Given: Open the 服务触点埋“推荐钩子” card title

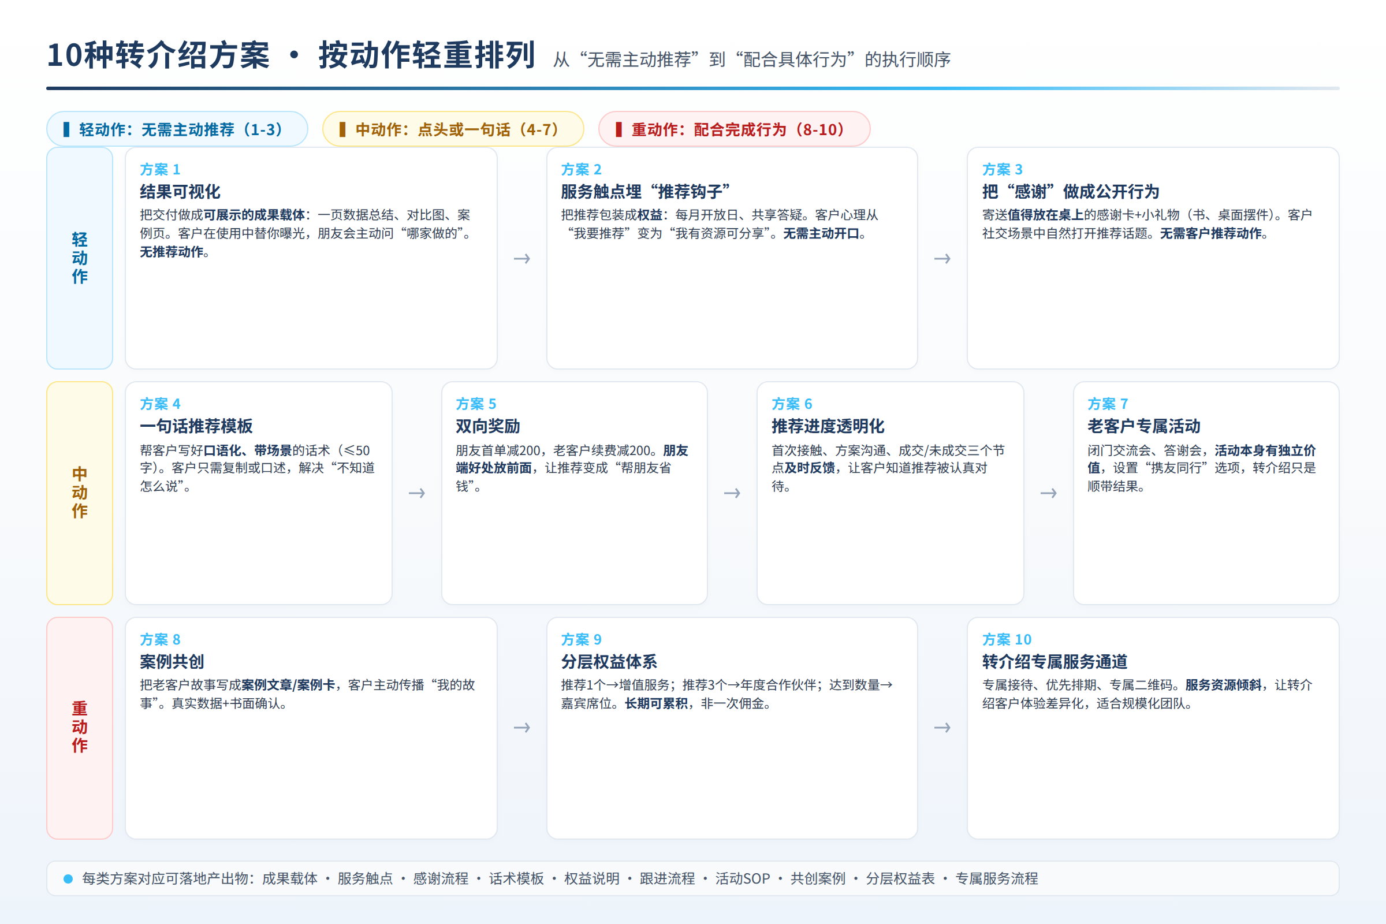Looking at the screenshot, I should coord(645,192).
